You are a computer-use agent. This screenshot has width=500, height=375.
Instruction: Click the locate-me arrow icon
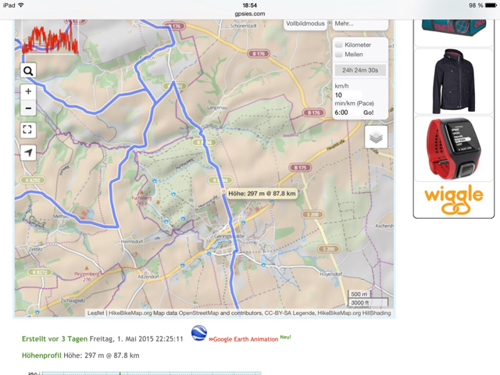(28, 152)
